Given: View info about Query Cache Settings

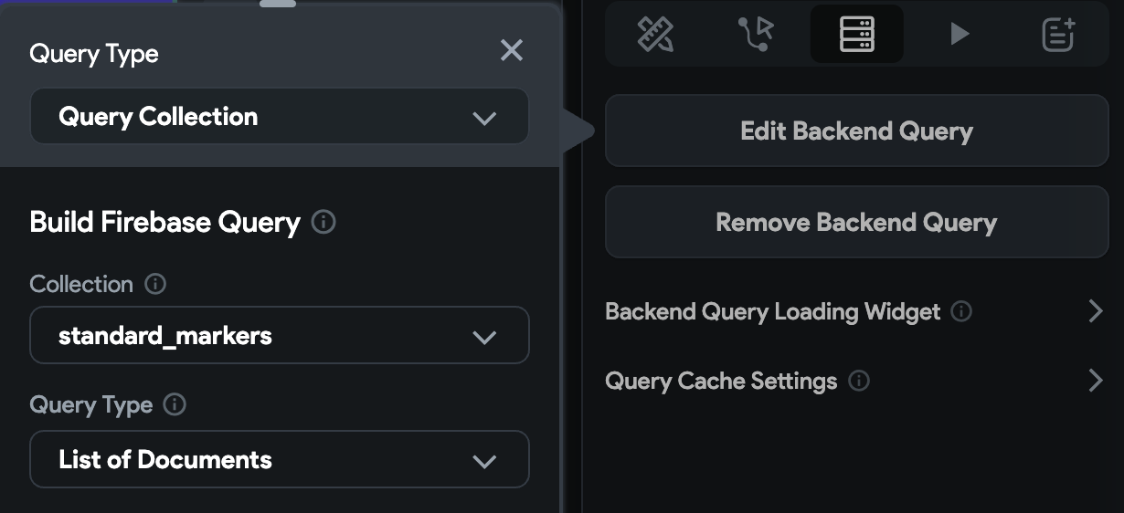Looking at the screenshot, I should pyautogui.click(x=859, y=381).
